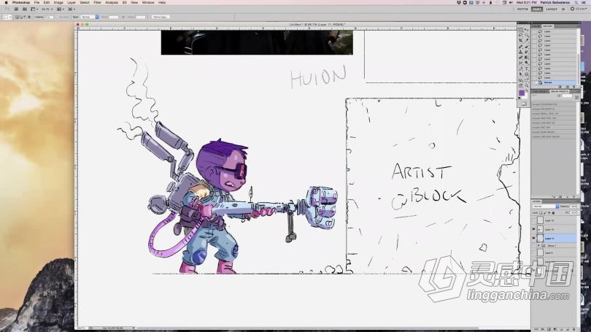Image resolution: width=591 pixels, height=332 pixels.
Task: Toggle lock position
Action: click(549, 213)
